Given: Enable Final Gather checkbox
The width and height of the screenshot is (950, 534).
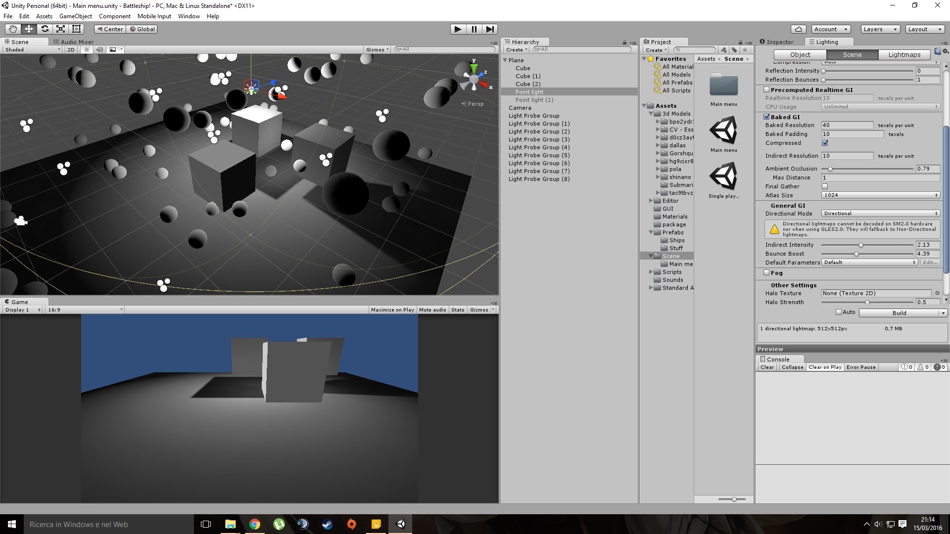Looking at the screenshot, I should pos(825,186).
